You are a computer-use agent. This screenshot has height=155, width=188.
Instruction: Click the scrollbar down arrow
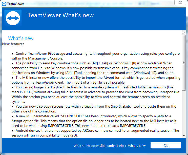[184, 136]
